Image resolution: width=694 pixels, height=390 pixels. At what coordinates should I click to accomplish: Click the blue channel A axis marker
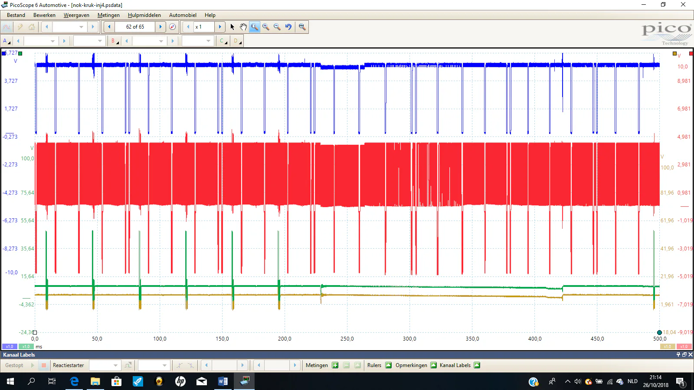click(4, 53)
